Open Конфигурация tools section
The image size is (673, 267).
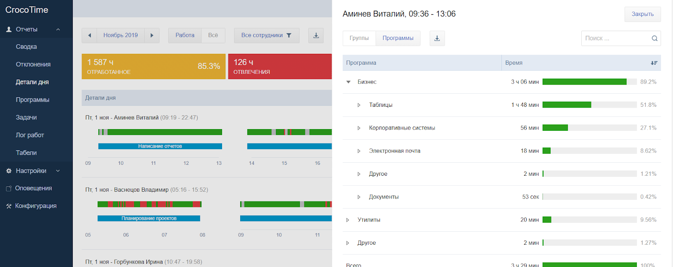[x=35, y=206]
